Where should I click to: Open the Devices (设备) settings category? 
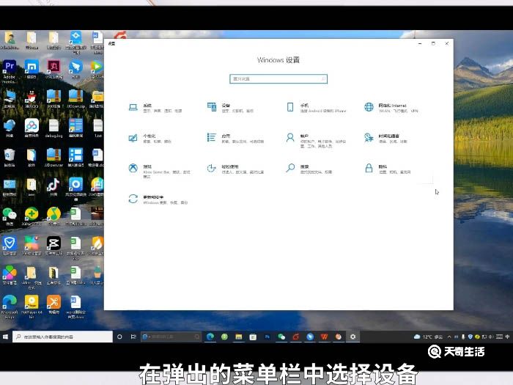231,108
